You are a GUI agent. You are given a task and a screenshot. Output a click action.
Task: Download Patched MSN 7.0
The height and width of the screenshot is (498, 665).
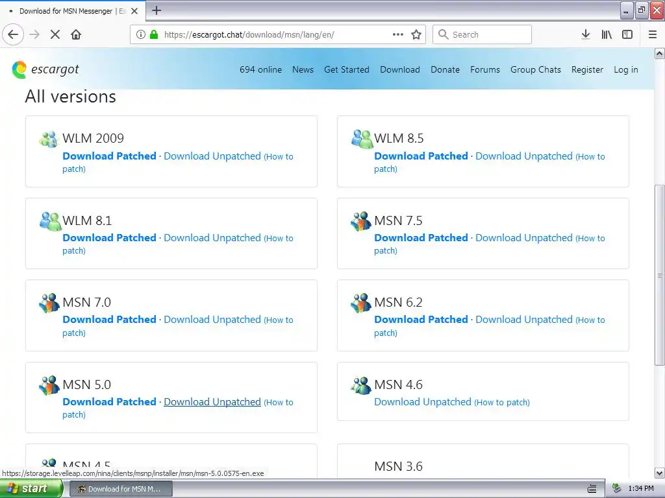click(109, 319)
